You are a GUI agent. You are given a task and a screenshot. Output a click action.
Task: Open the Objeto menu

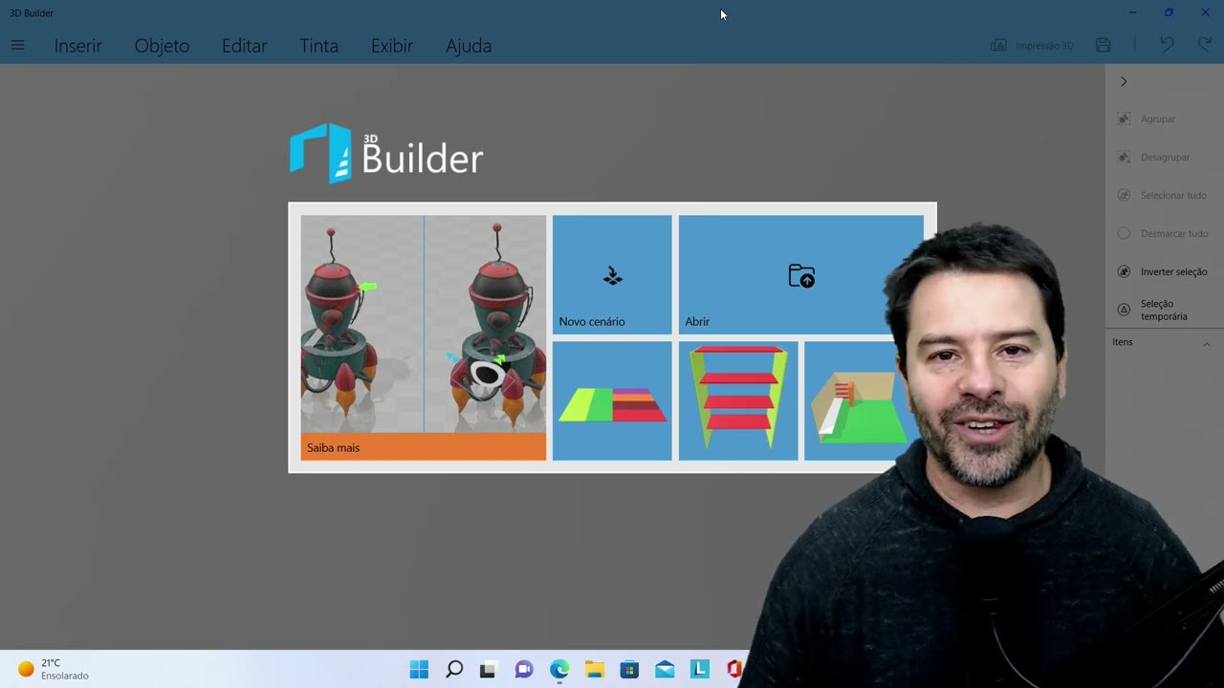162,46
